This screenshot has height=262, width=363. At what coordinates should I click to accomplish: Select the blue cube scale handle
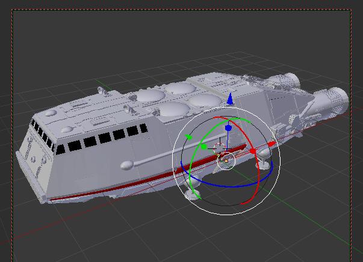click(228, 128)
